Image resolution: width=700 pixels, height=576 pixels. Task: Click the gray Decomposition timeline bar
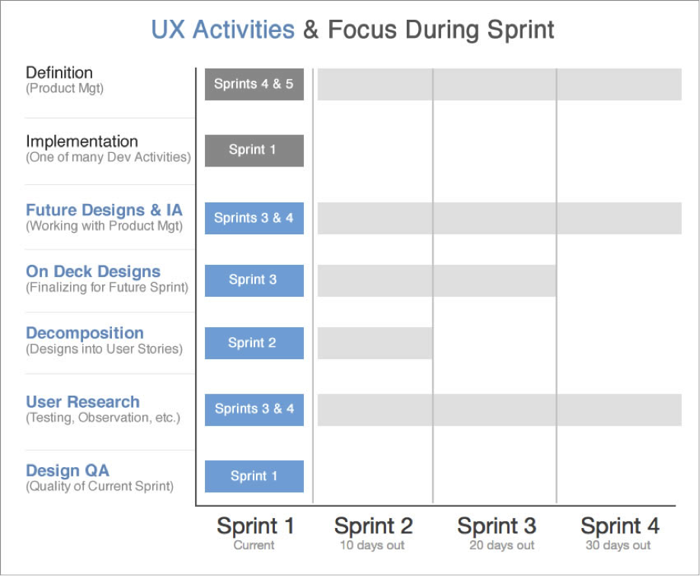pyautogui.click(x=375, y=343)
